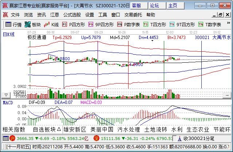Open the 土地流转 sector tab
Viewport: 233px width, 152px height.
point(156,129)
